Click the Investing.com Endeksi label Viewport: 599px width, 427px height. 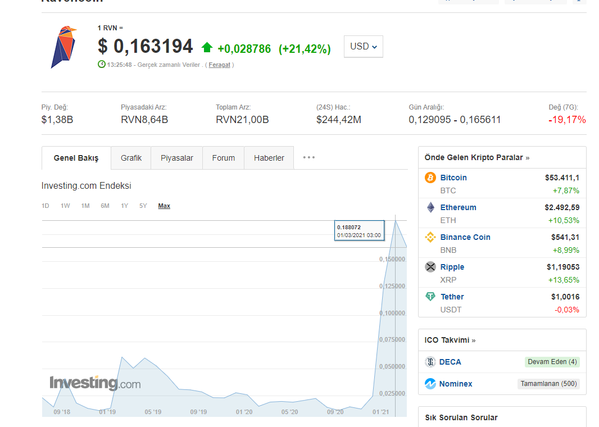87,185
